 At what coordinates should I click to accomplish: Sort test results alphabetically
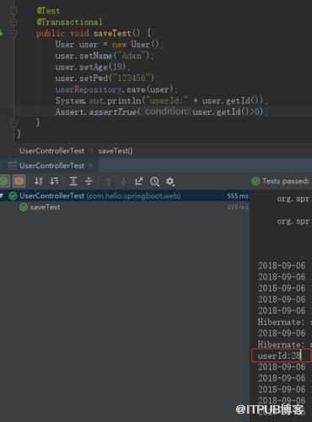(39, 181)
